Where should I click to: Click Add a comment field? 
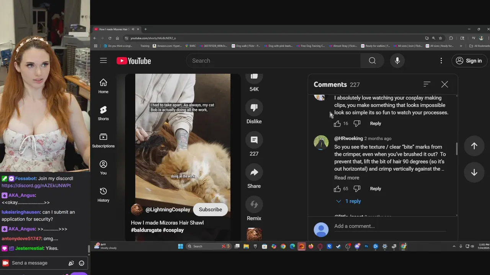(x=390, y=226)
